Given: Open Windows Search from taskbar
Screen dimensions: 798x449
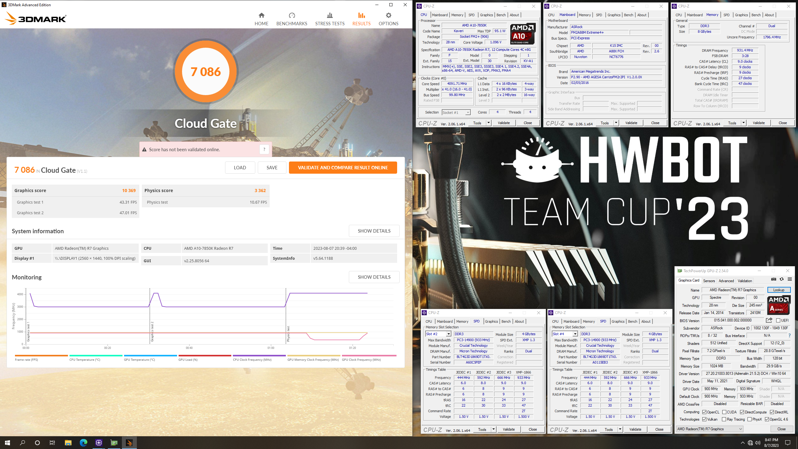Looking at the screenshot, I should click(22, 442).
